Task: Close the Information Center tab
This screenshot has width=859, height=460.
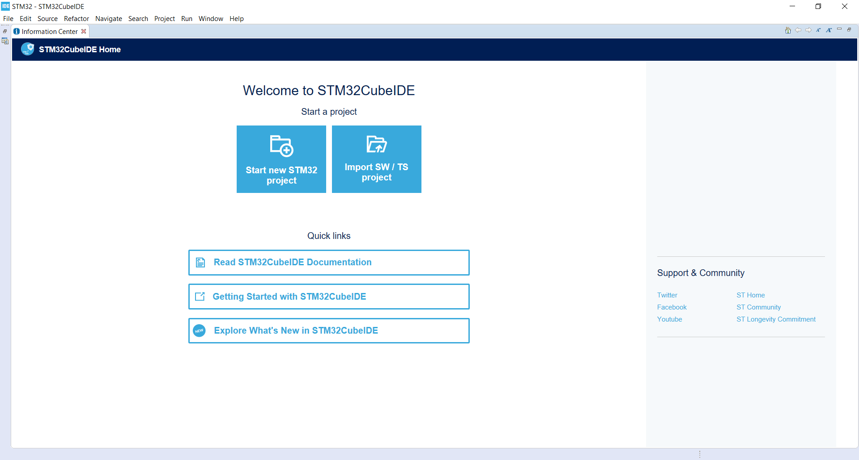Action: point(84,31)
